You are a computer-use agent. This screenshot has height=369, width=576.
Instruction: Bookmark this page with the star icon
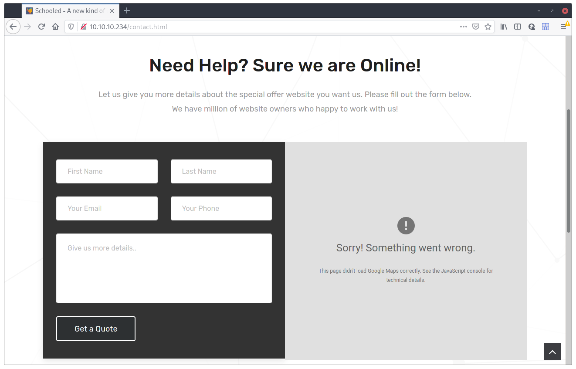click(x=488, y=27)
